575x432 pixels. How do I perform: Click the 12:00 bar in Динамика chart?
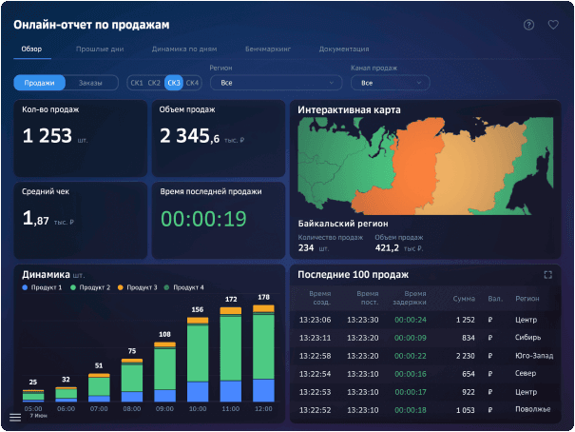click(263, 353)
